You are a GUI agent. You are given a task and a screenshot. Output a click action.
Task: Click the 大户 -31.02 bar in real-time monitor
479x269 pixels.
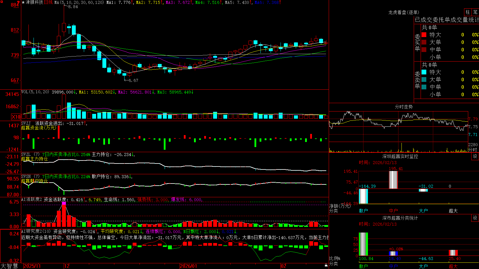[423, 190]
